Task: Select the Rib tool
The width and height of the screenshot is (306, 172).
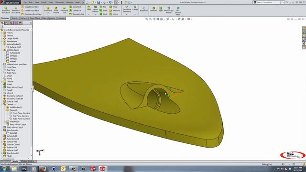Action: tap(103, 7)
